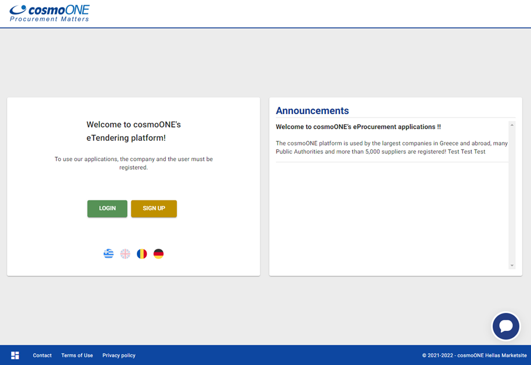Select the German flag language icon
The height and width of the screenshot is (365, 531).
point(158,254)
